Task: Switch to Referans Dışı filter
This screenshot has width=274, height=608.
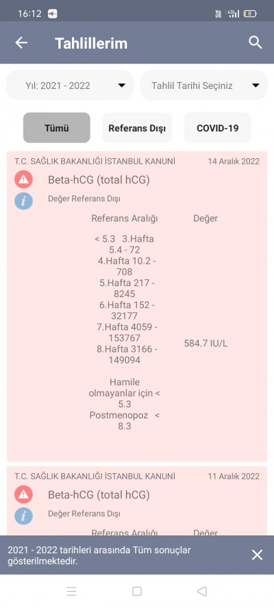Action: coord(137,127)
